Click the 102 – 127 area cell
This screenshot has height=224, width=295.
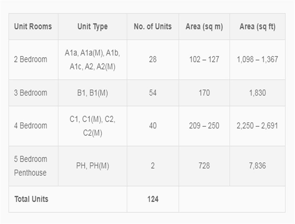pos(204,59)
